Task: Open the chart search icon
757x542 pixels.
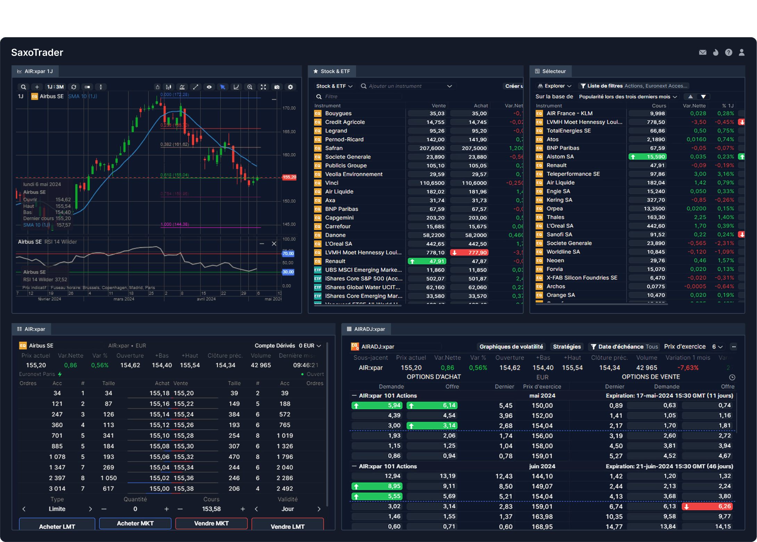Action: [x=23, y=87]
